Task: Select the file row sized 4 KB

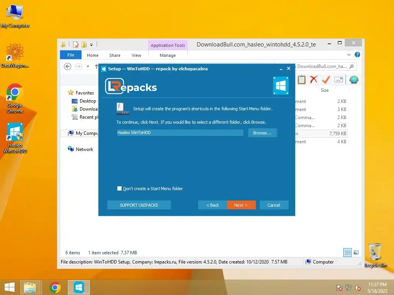Action: click(321, 141)
